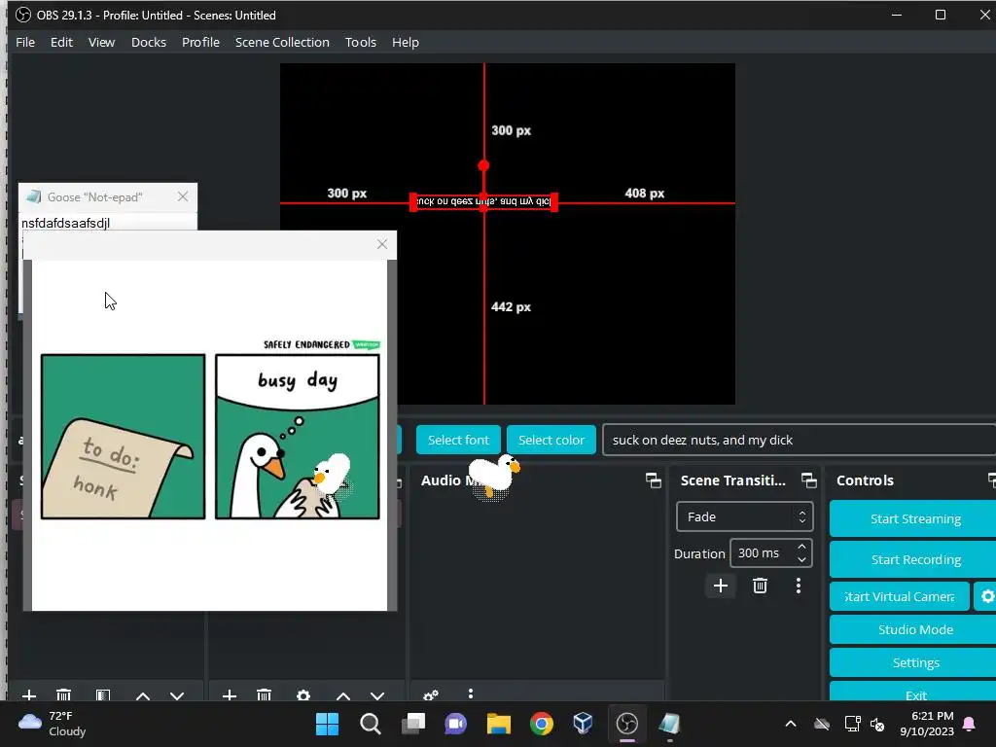Launch Google Chrome from taskbar
This screenshot has height=747, width=996.
tap(541, 724)
